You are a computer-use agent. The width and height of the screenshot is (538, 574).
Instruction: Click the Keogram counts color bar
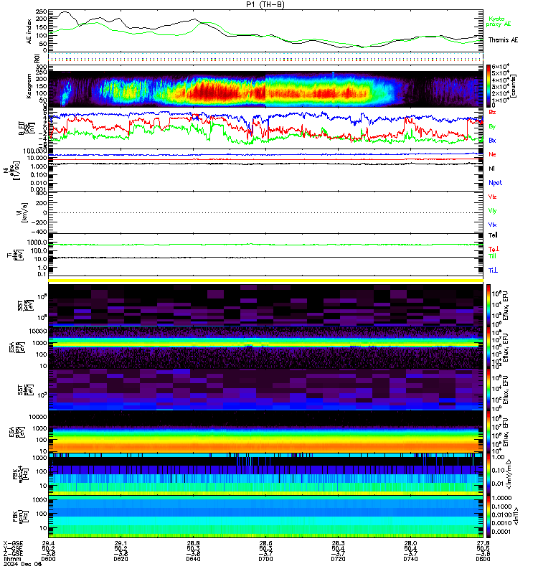[489, 86]
